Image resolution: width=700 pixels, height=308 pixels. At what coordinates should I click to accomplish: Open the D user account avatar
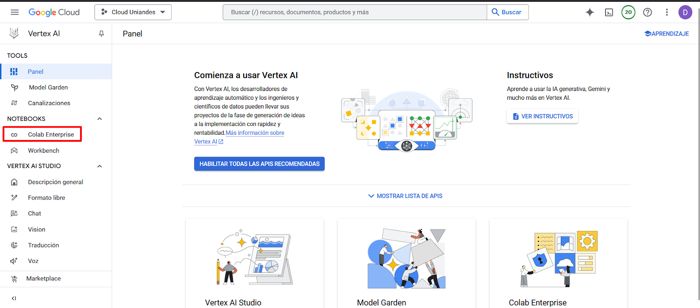coord(685,12)
